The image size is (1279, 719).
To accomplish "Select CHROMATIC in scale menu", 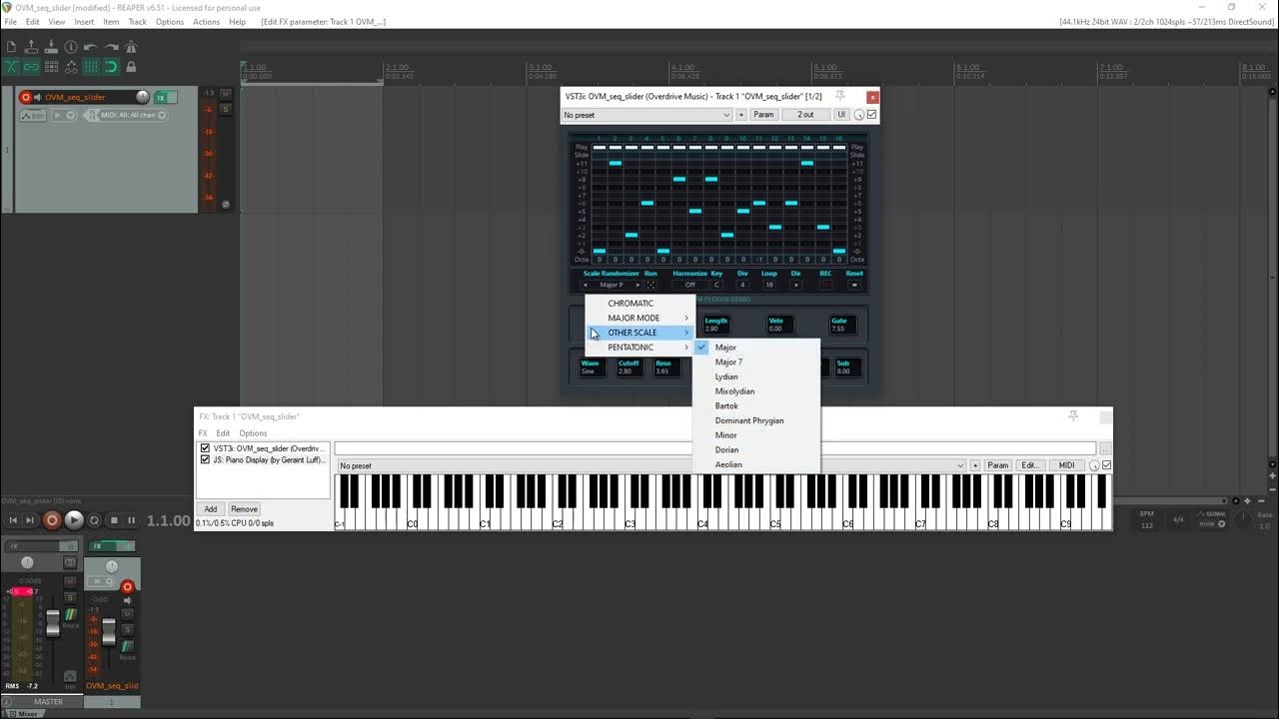I will 639,303.
